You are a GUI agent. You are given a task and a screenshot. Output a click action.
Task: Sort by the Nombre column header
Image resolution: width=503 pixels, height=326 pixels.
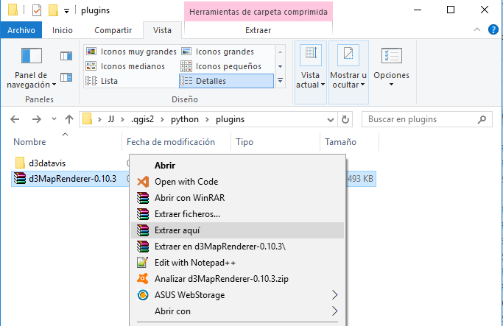(x=29, y=142)
